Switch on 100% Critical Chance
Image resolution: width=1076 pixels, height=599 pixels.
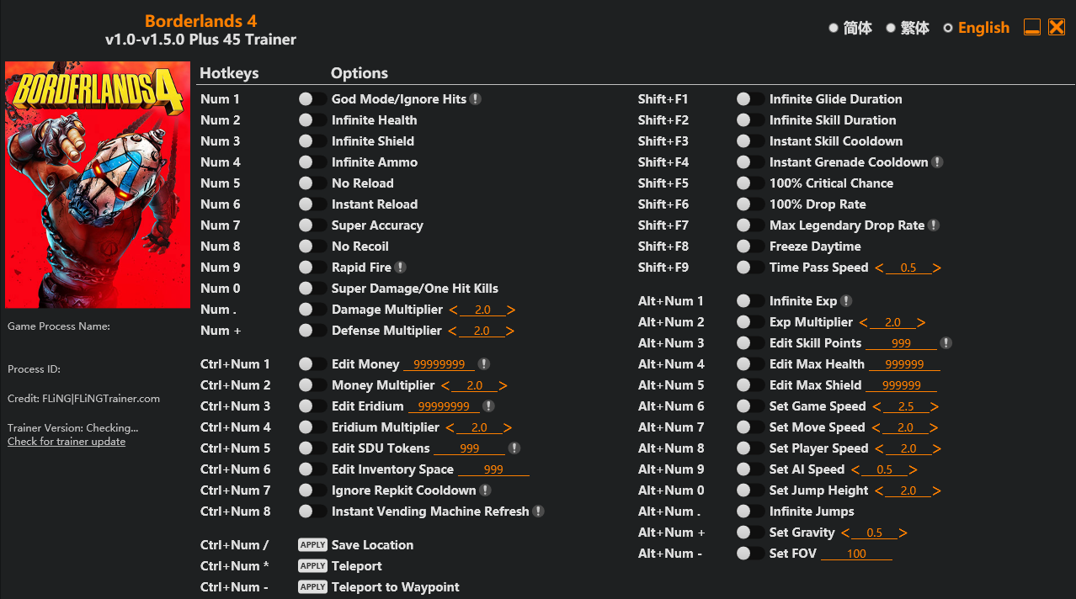[750, 183]
